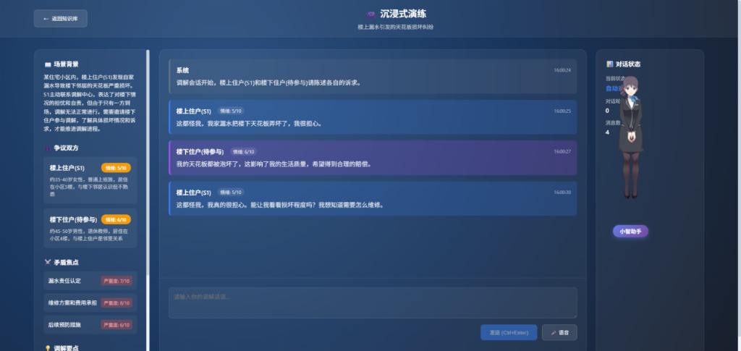Click the 对话状态 chart icon
Image resolution: width=741 pixels, height=351 pixels.
point(610,64)
